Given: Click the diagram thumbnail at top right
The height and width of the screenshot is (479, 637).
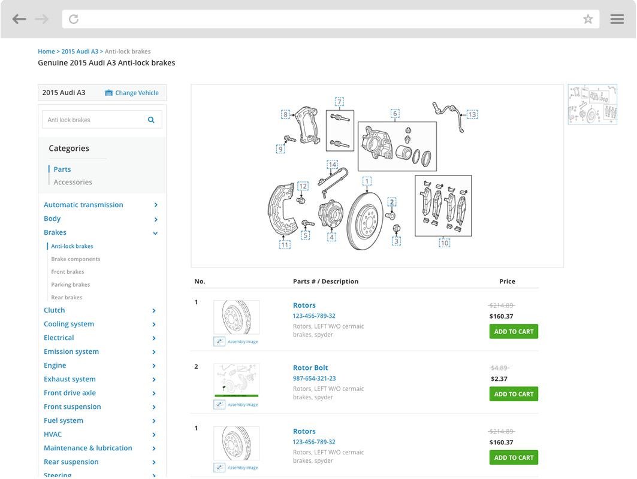Looking at the screenshot, I should 592,104.
